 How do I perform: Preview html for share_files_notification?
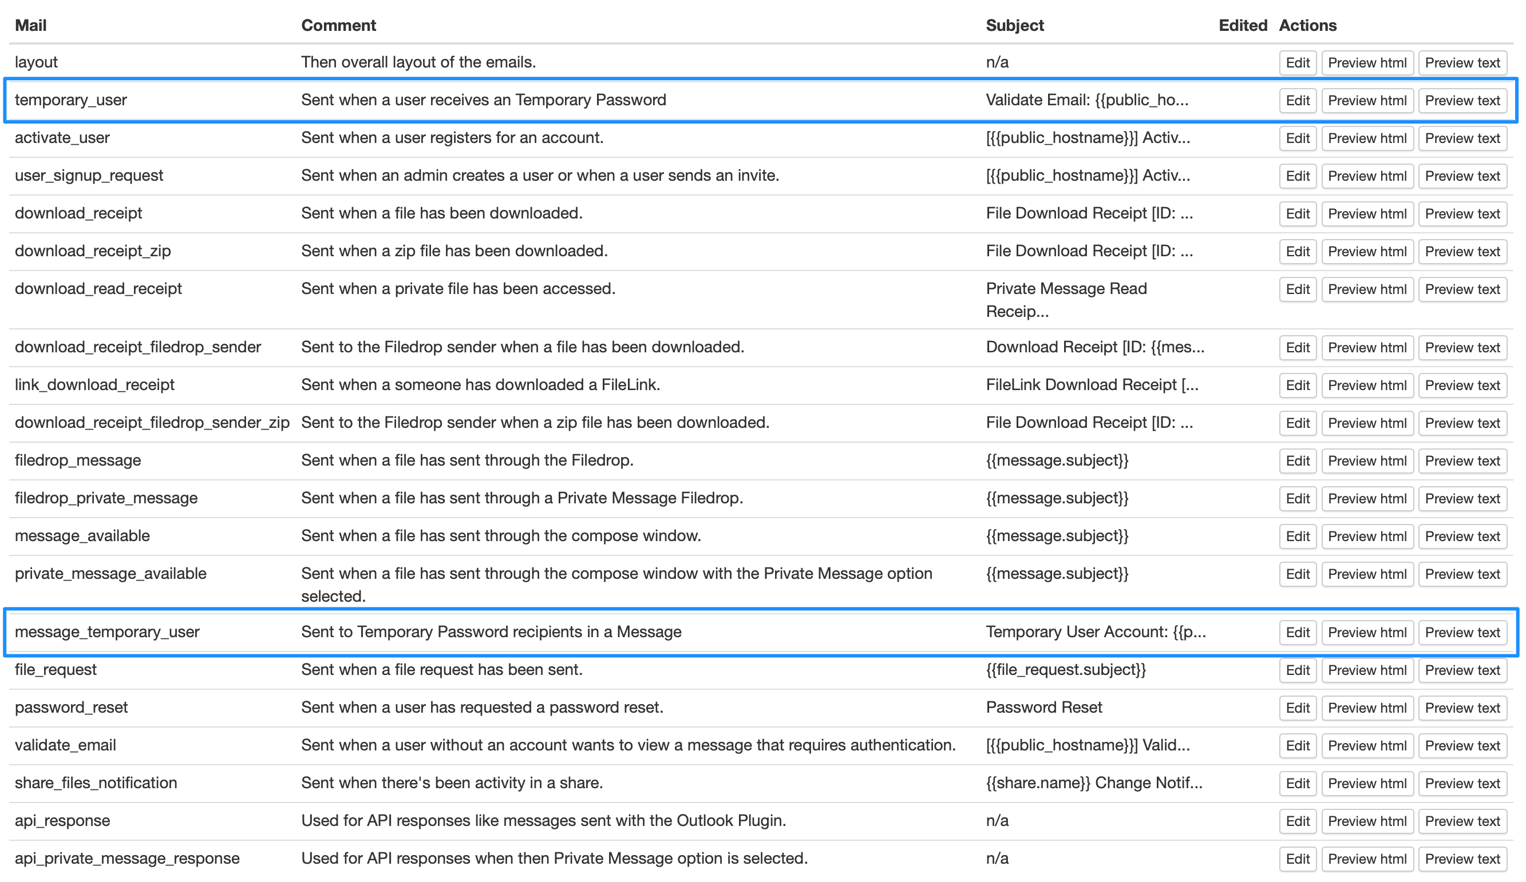[1367, 783]
